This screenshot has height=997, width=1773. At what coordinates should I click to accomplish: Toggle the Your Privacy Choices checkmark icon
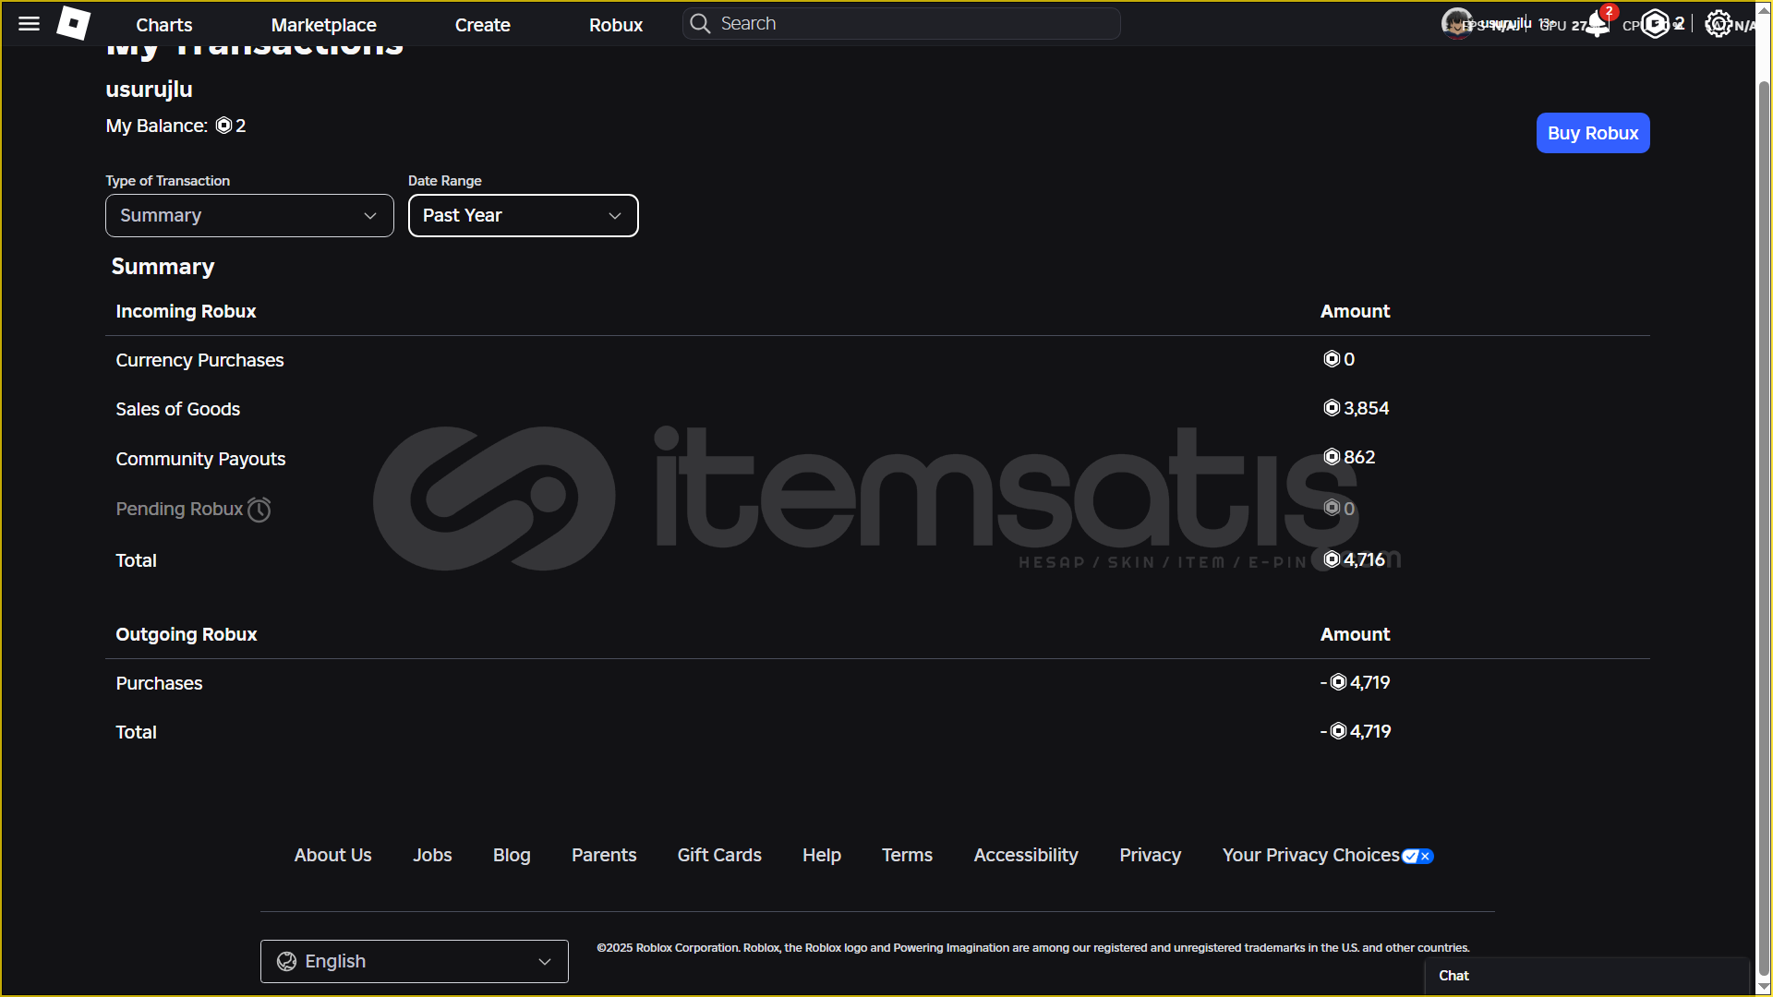coord(1417,857)
